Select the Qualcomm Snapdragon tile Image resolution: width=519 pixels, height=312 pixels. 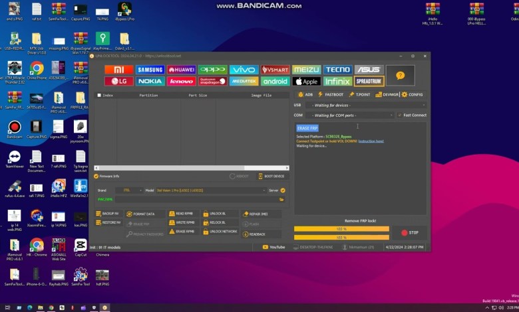213,81
